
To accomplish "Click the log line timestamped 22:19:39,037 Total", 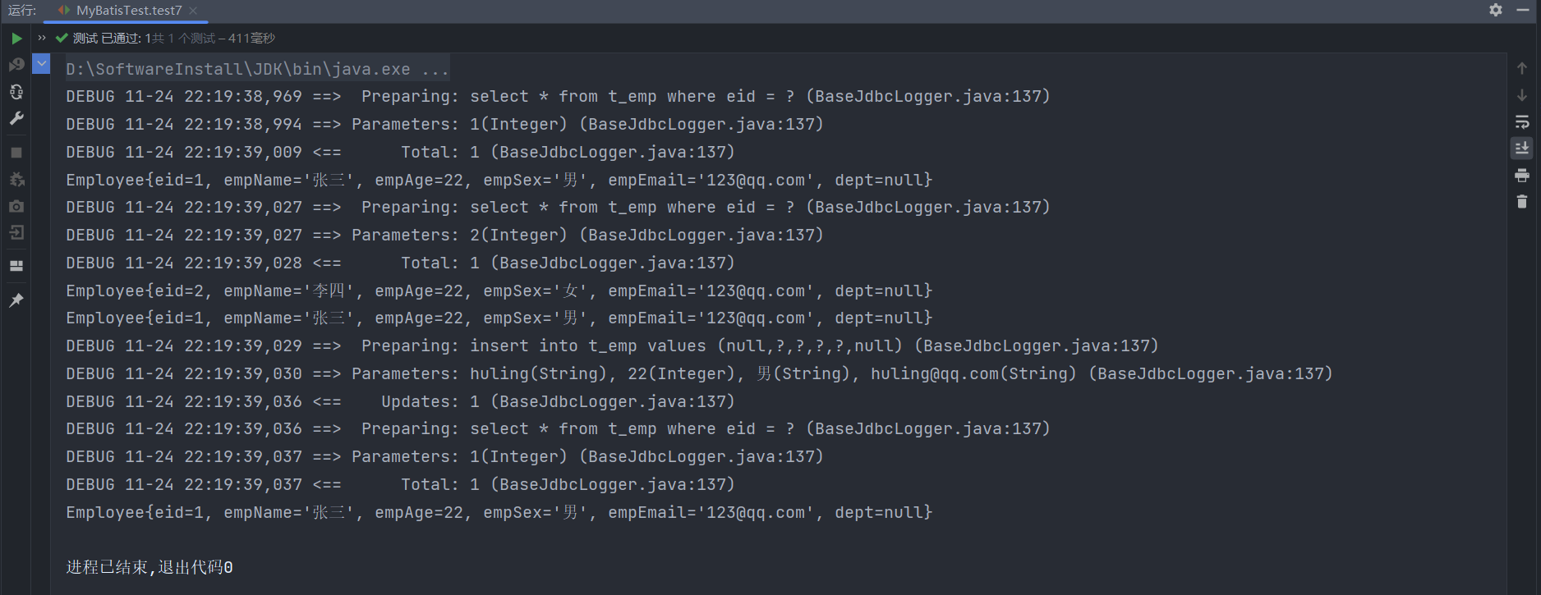I will coord(401,485).
